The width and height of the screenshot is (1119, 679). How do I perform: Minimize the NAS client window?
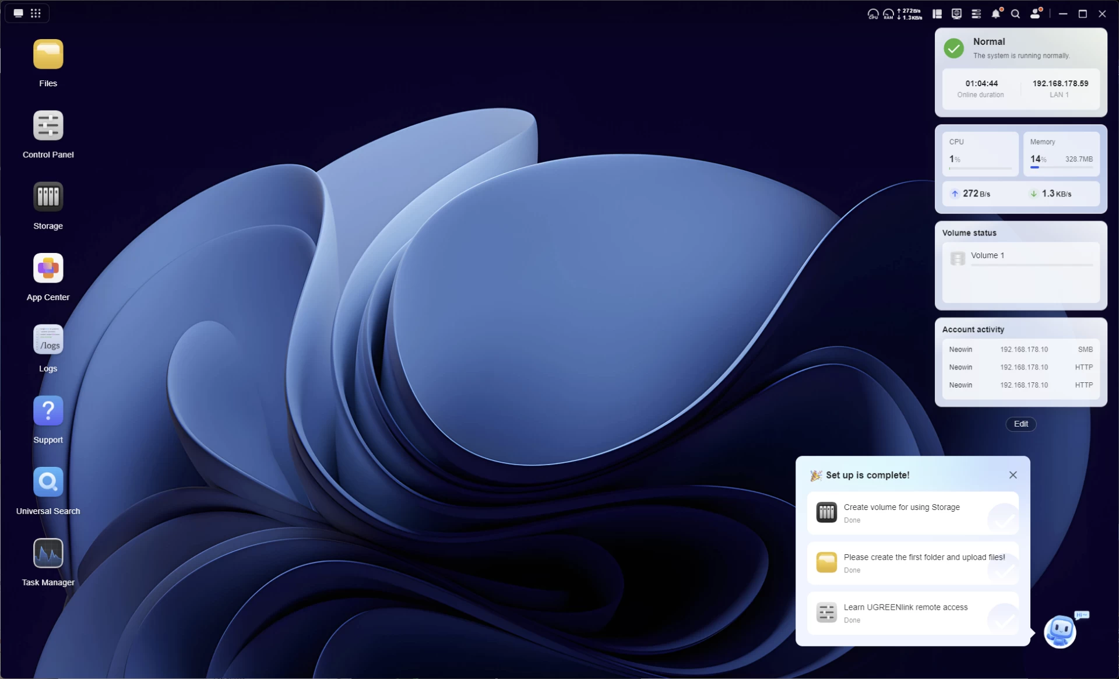(1063, 14)
